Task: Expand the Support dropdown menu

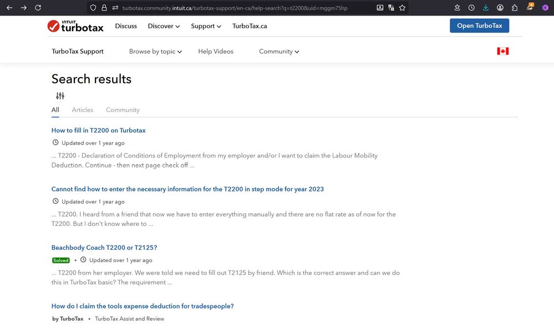Action: point(206,26)
